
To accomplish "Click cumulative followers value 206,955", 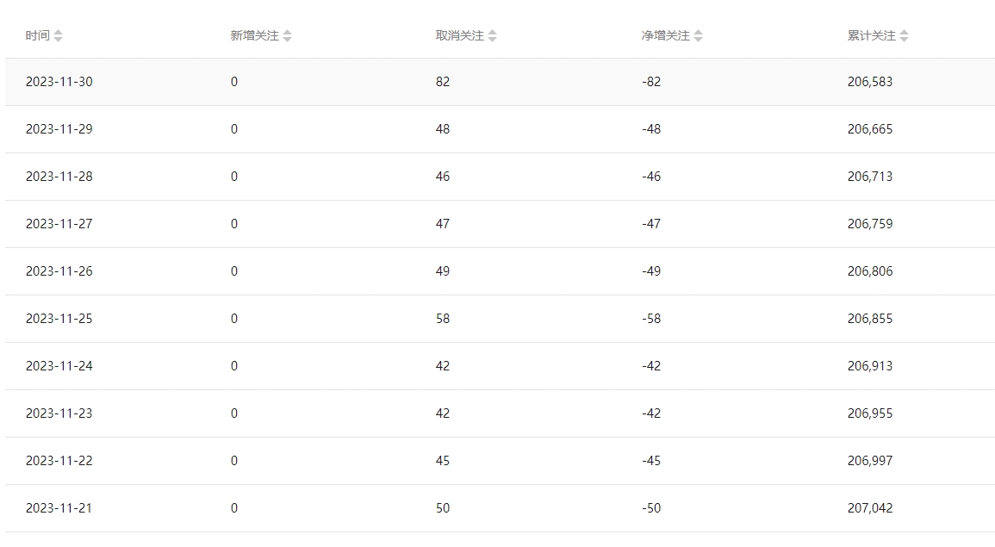I will (x=870, y=413).
